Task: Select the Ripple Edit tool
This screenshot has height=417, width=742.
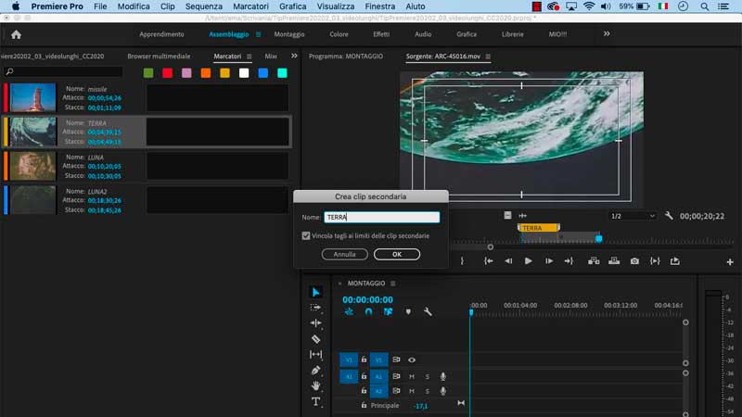Action: coord(315,322)
